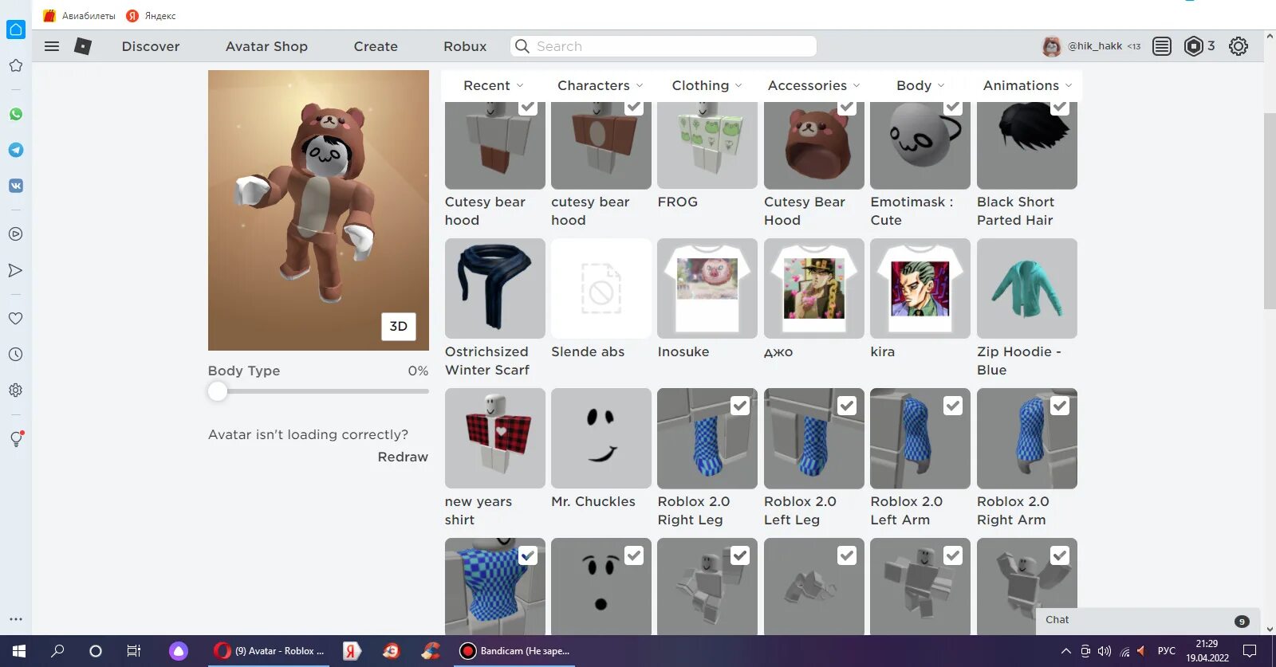The width and height of the screenshot is (1276, 667).
Task: Open Windows taskbar search
Action: [x=57, y=651]
